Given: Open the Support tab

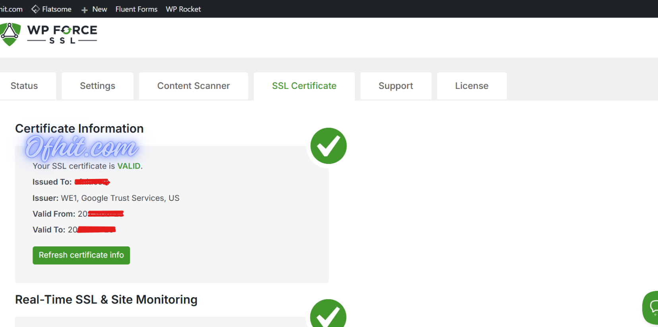Looking at the screenshot, I should pyautogui.click(x=396, y=86).
